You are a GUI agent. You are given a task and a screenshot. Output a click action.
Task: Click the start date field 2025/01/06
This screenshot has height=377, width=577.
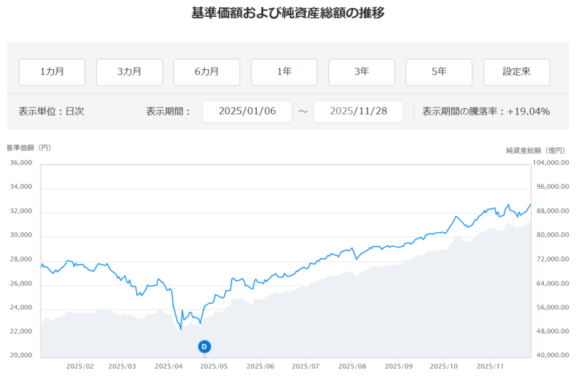tap(247, 112)
